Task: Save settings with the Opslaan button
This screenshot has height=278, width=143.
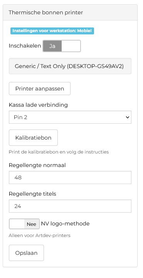Action: click(x=26, y=253)
